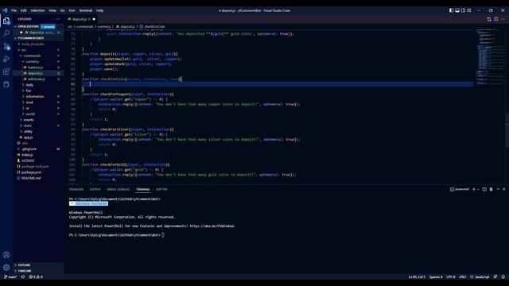Open the Help menu
This screenshot has width=509, height=286.
pyautogui.click(x=99, y=10)
